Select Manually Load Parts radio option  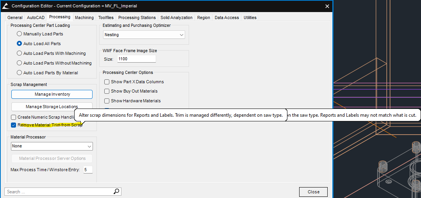click(x=19, y=34)
